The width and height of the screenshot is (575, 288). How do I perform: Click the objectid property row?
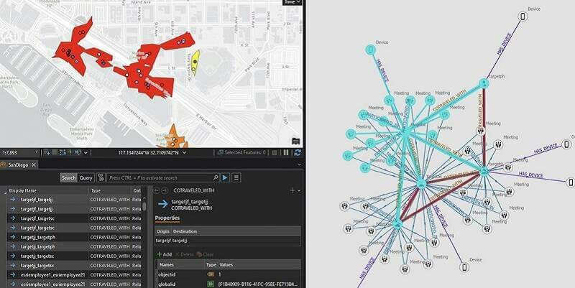tap(229, 274)
